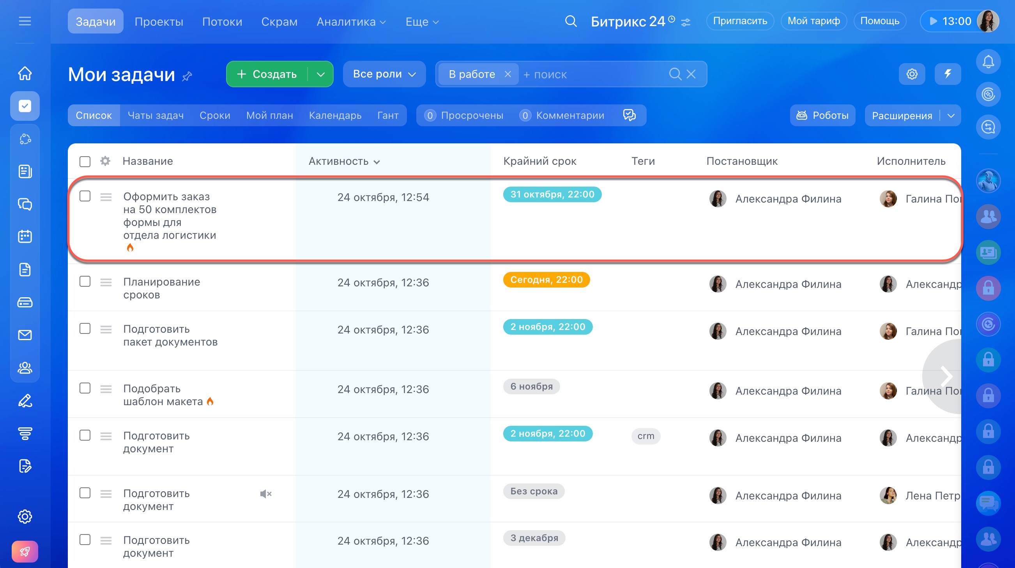Open the Все роли dropdown
The height and width of the screenshot is (568, 1015).
384,74
